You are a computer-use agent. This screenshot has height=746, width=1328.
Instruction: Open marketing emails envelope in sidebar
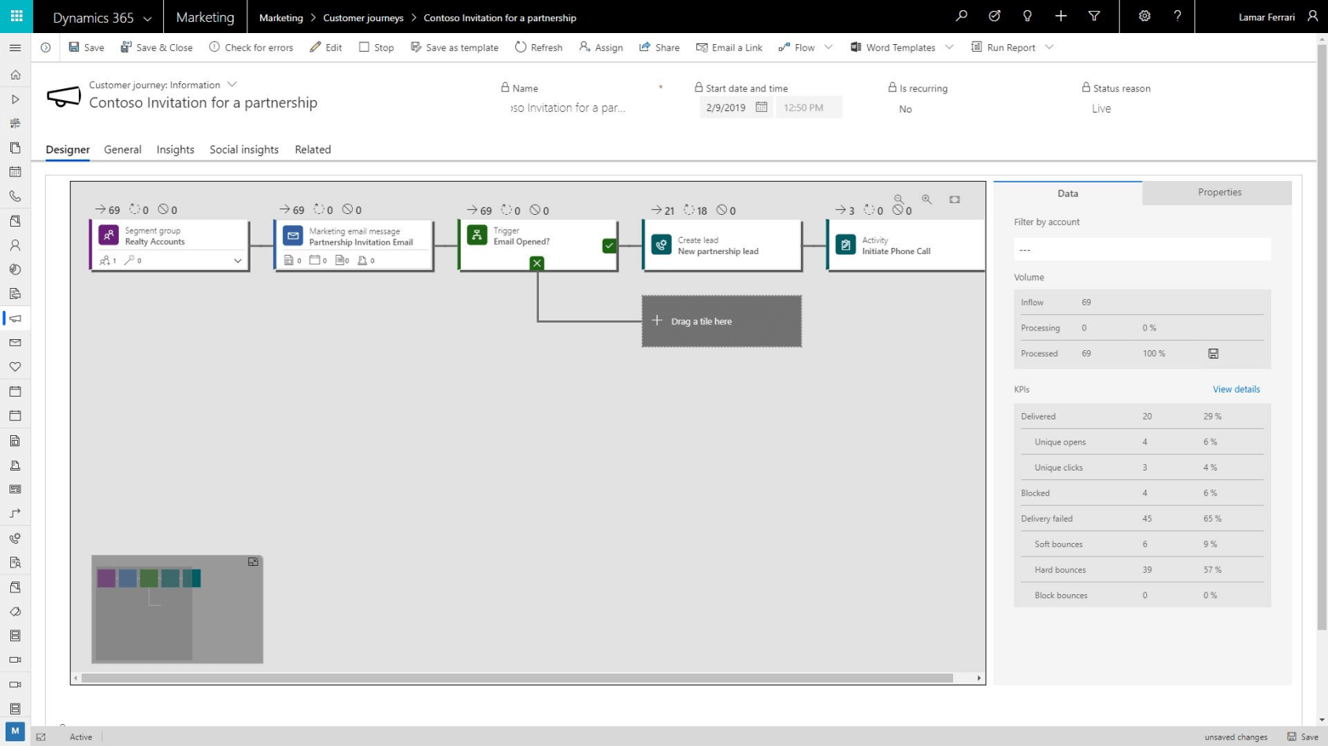tap(15, 342)
